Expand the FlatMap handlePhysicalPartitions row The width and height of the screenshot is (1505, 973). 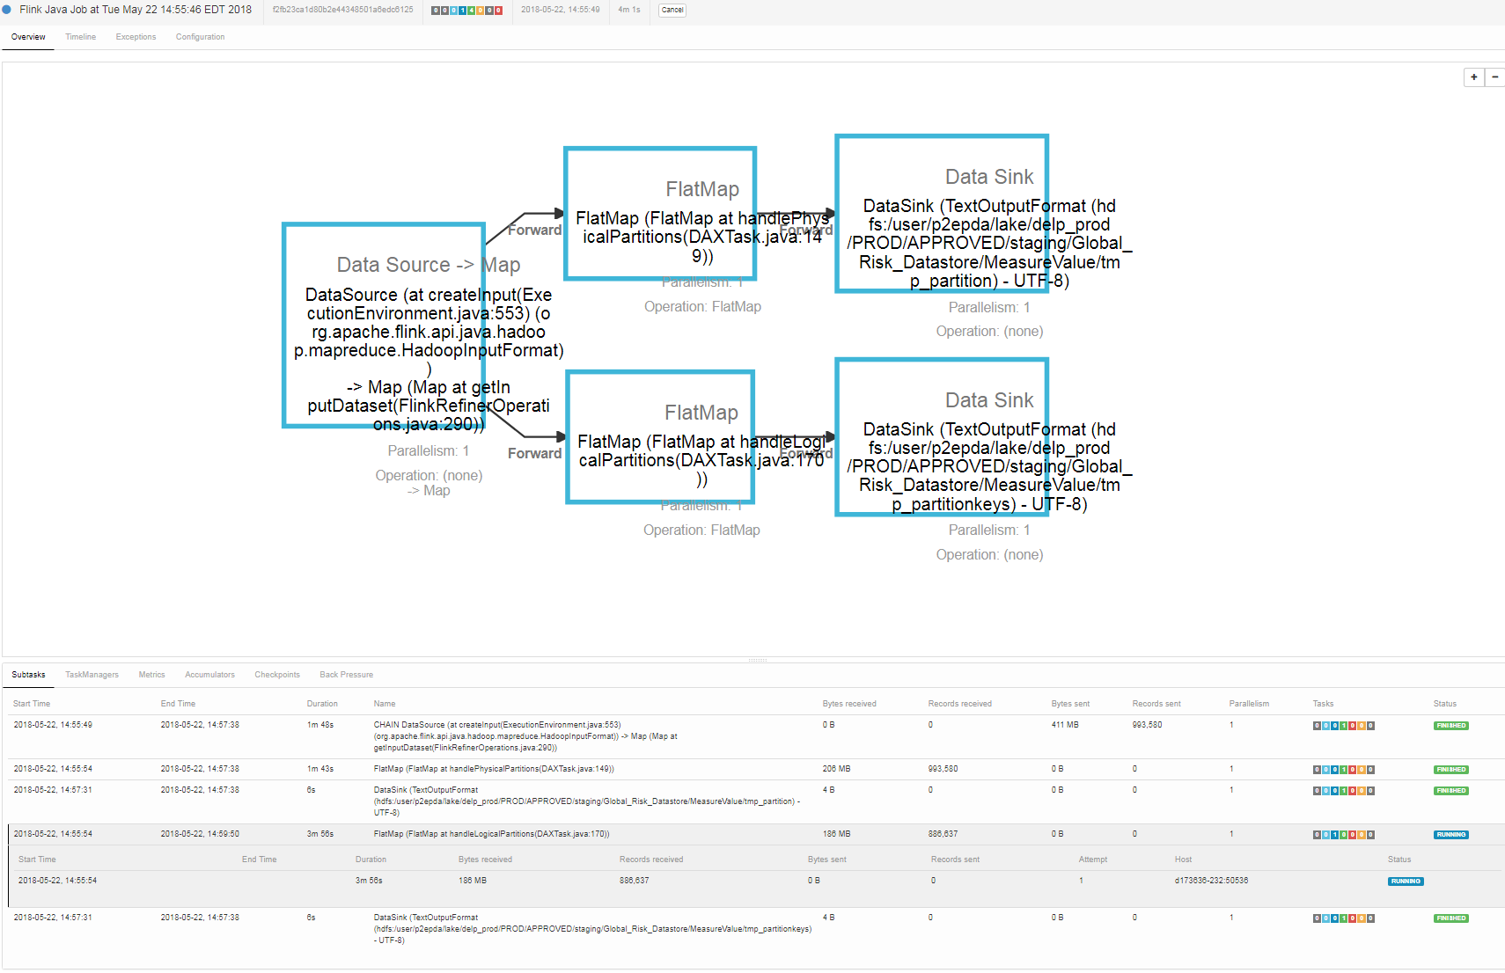pyautogui.click(x=493, y=769)
